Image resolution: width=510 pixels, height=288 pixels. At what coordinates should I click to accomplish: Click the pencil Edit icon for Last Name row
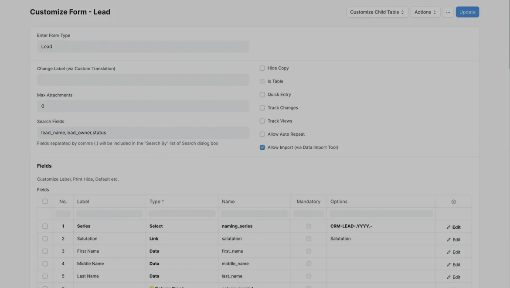coord(449,277)
